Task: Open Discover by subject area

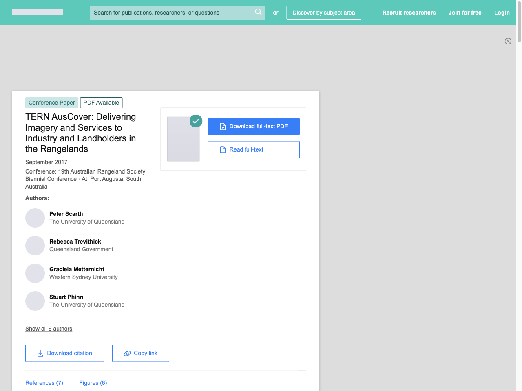Action: 323,13
